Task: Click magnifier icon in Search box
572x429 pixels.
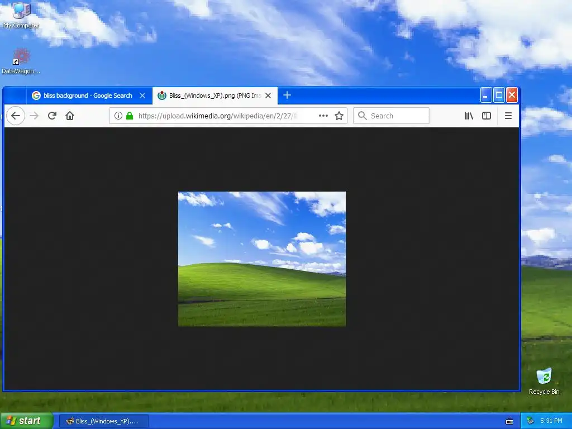Action: point(362,116)
